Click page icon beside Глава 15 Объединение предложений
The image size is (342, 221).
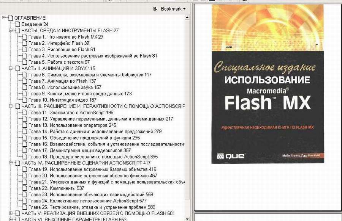pos(25,138)
